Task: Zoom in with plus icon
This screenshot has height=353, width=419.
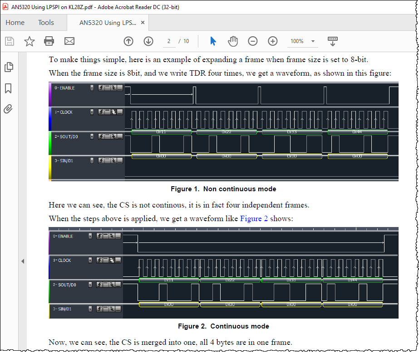Action: 272,41
